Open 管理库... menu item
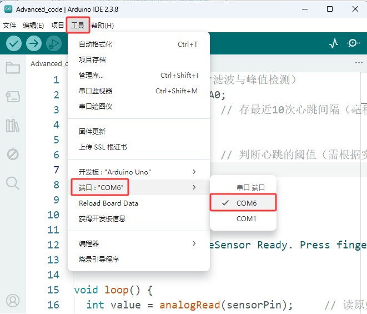 click(139, 76)
